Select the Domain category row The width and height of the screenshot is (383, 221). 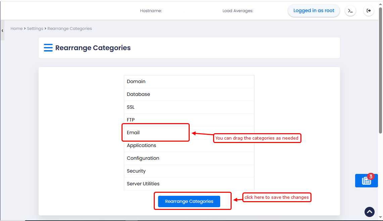tap(189, 81)
